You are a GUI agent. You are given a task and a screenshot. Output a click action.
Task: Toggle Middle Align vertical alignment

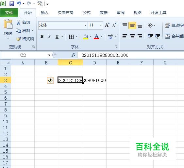pos(132,25)
